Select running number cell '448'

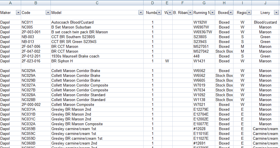204,56
